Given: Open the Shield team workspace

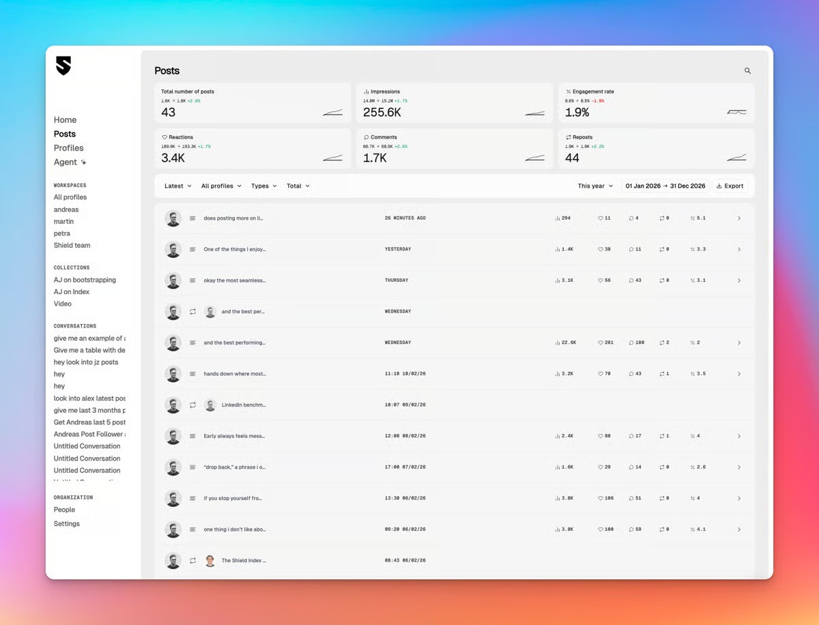Looking at the screenshot, I should [72, 246].
